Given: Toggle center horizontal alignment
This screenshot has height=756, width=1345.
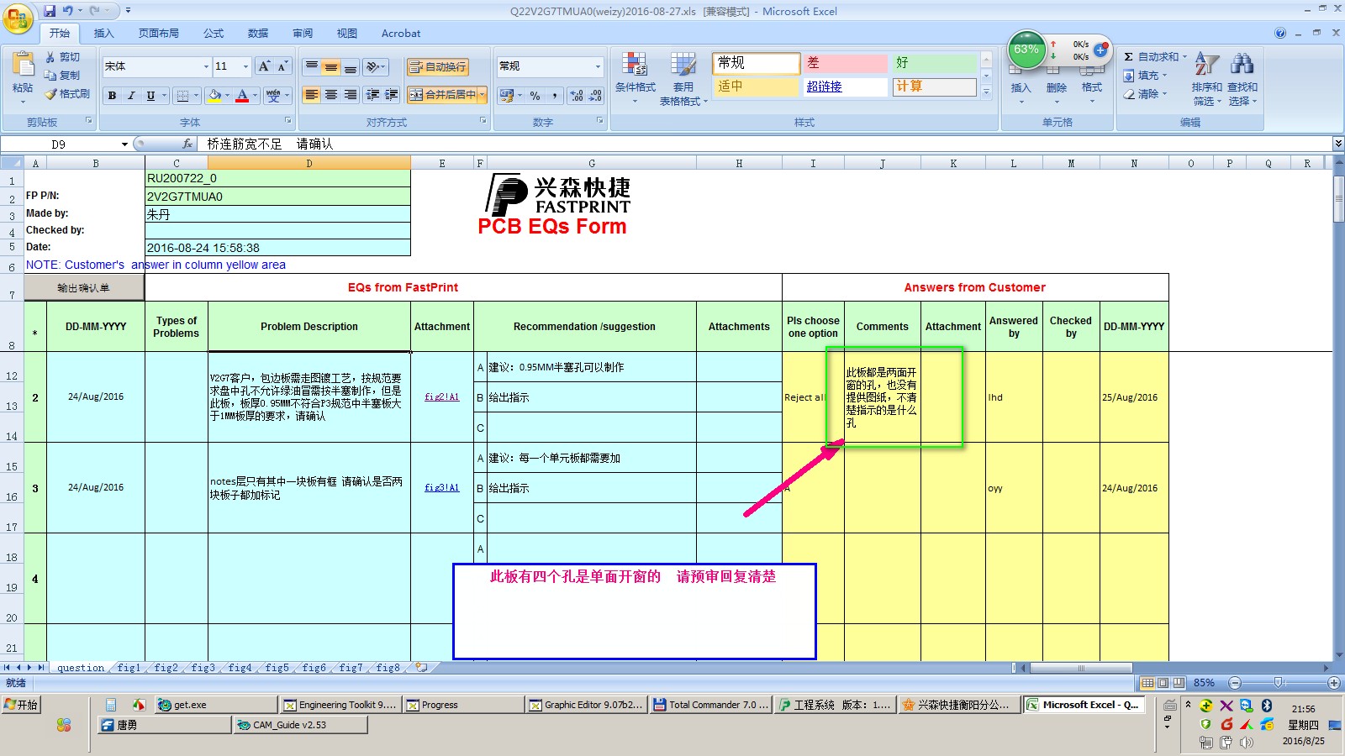Looking at the screenshot, I should tap(330, 95).
